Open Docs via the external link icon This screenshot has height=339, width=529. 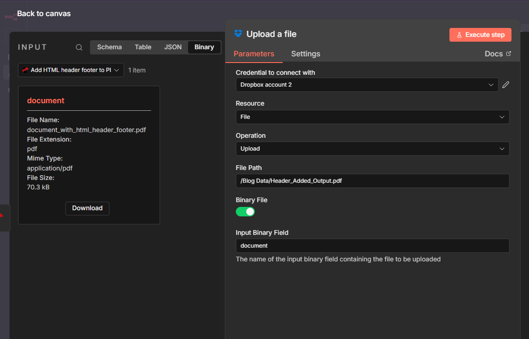509,54
